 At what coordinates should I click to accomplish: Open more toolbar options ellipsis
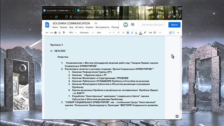(x=160, y=33)
